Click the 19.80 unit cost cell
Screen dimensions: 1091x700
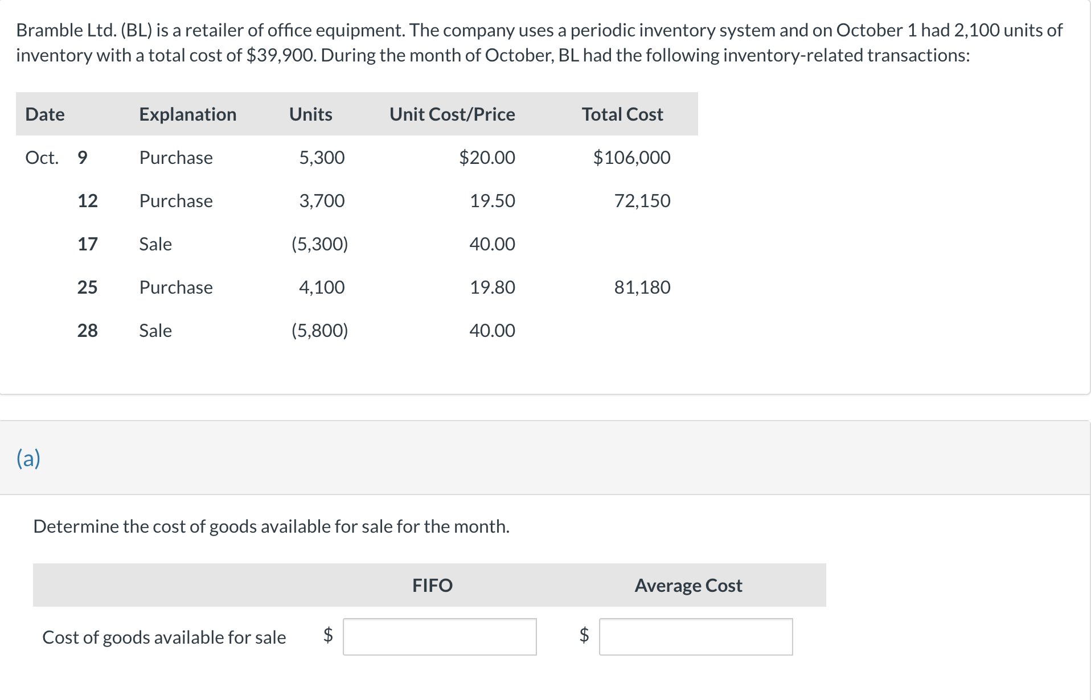[492, 287]
